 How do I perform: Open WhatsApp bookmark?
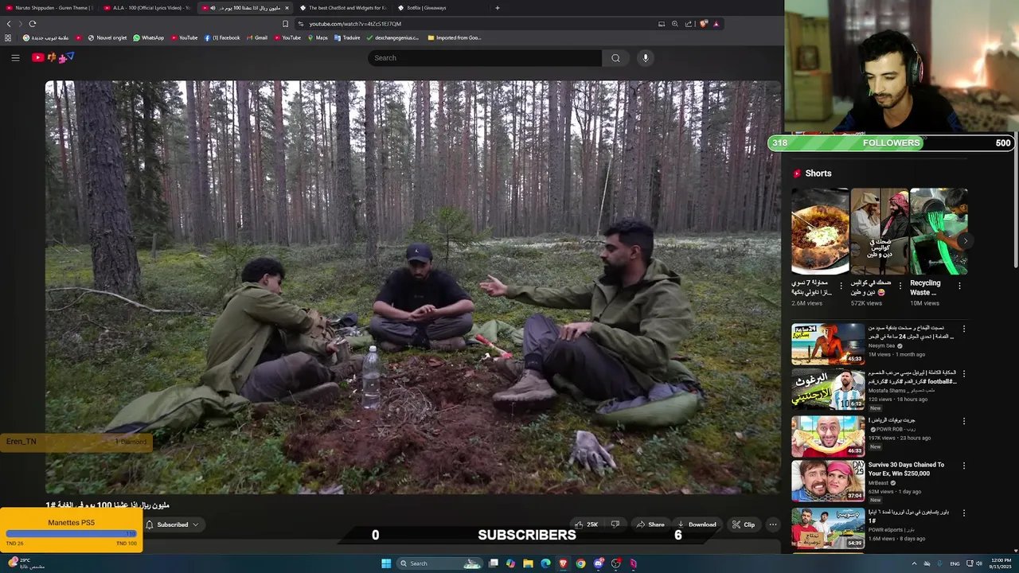(x=148, y=37)
